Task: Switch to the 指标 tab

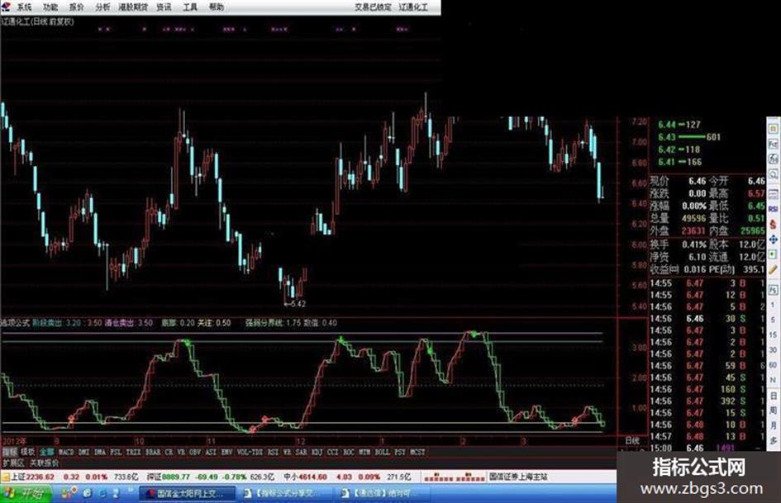Action: click(x=9, y=452)
